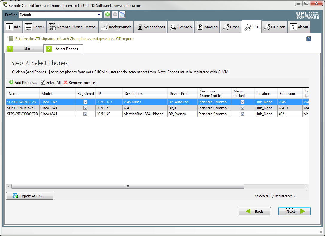Screen dimensions: 325x236
Task: Switch to the Ext.Mob tab
Action: pos(180,27)
